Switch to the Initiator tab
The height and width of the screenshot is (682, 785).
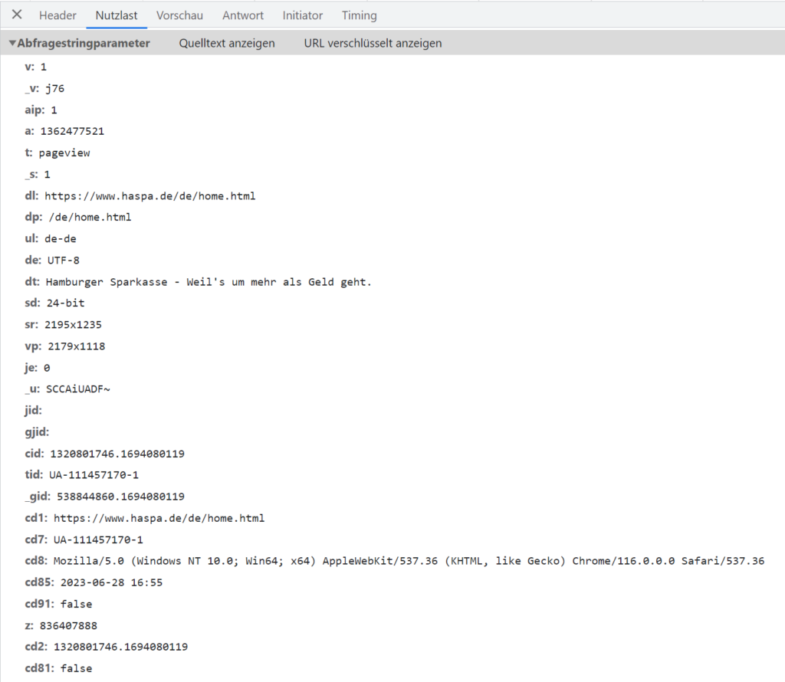tap(302, 15)
